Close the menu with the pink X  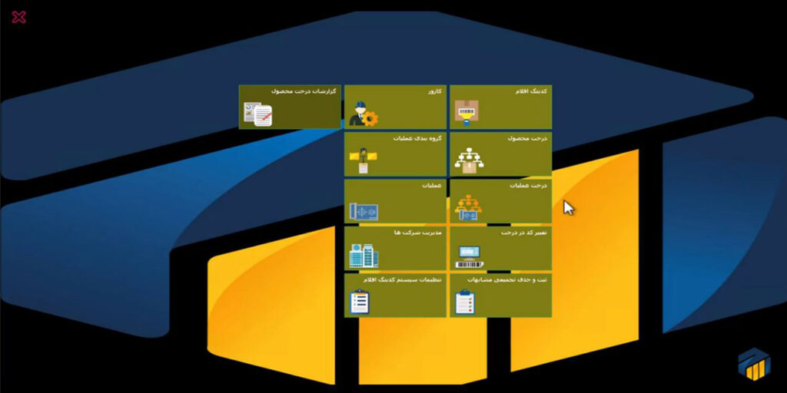pyautogui.click(x=19, y=17)
